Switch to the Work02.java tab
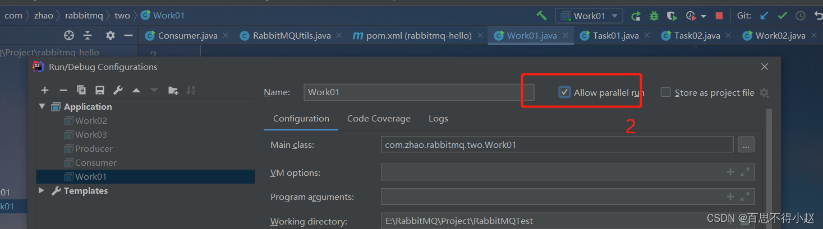823x229 pixels. coord(780,35)
